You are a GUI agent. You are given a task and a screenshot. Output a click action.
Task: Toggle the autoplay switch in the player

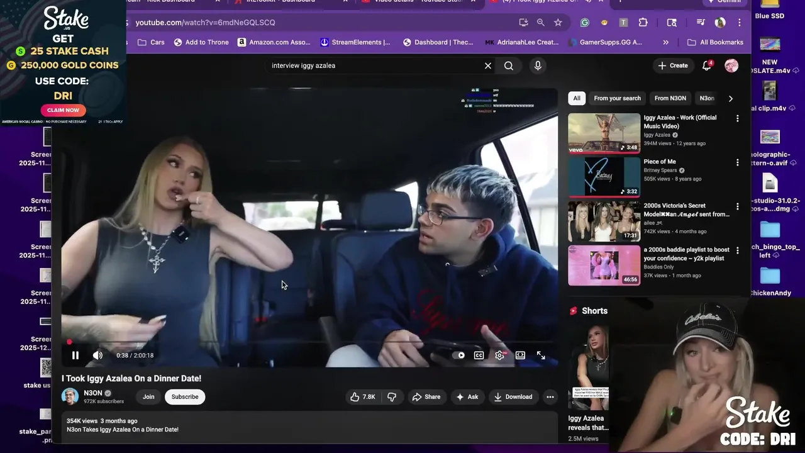point(458,355)
